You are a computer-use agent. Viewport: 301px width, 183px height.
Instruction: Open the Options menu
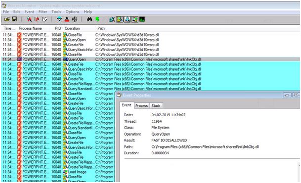click(72, 12)
